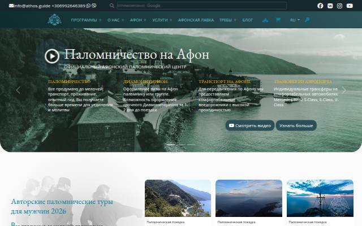Go to previous slide arrow
This screenshot has height=226, width=362.
[x=18, y=90]
